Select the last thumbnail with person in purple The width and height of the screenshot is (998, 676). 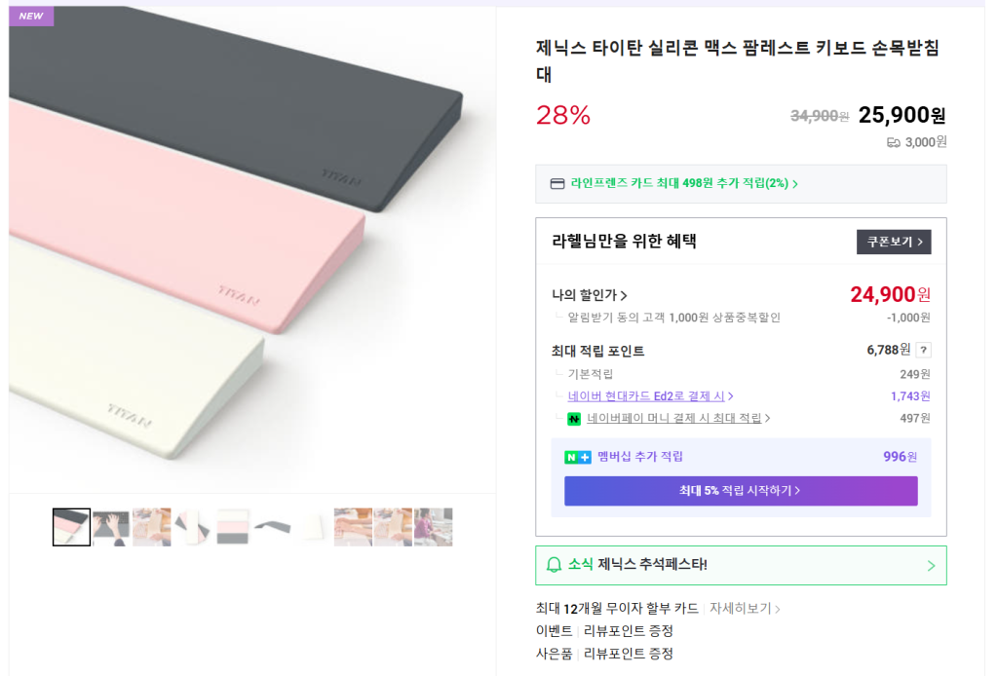click(433, 527)
